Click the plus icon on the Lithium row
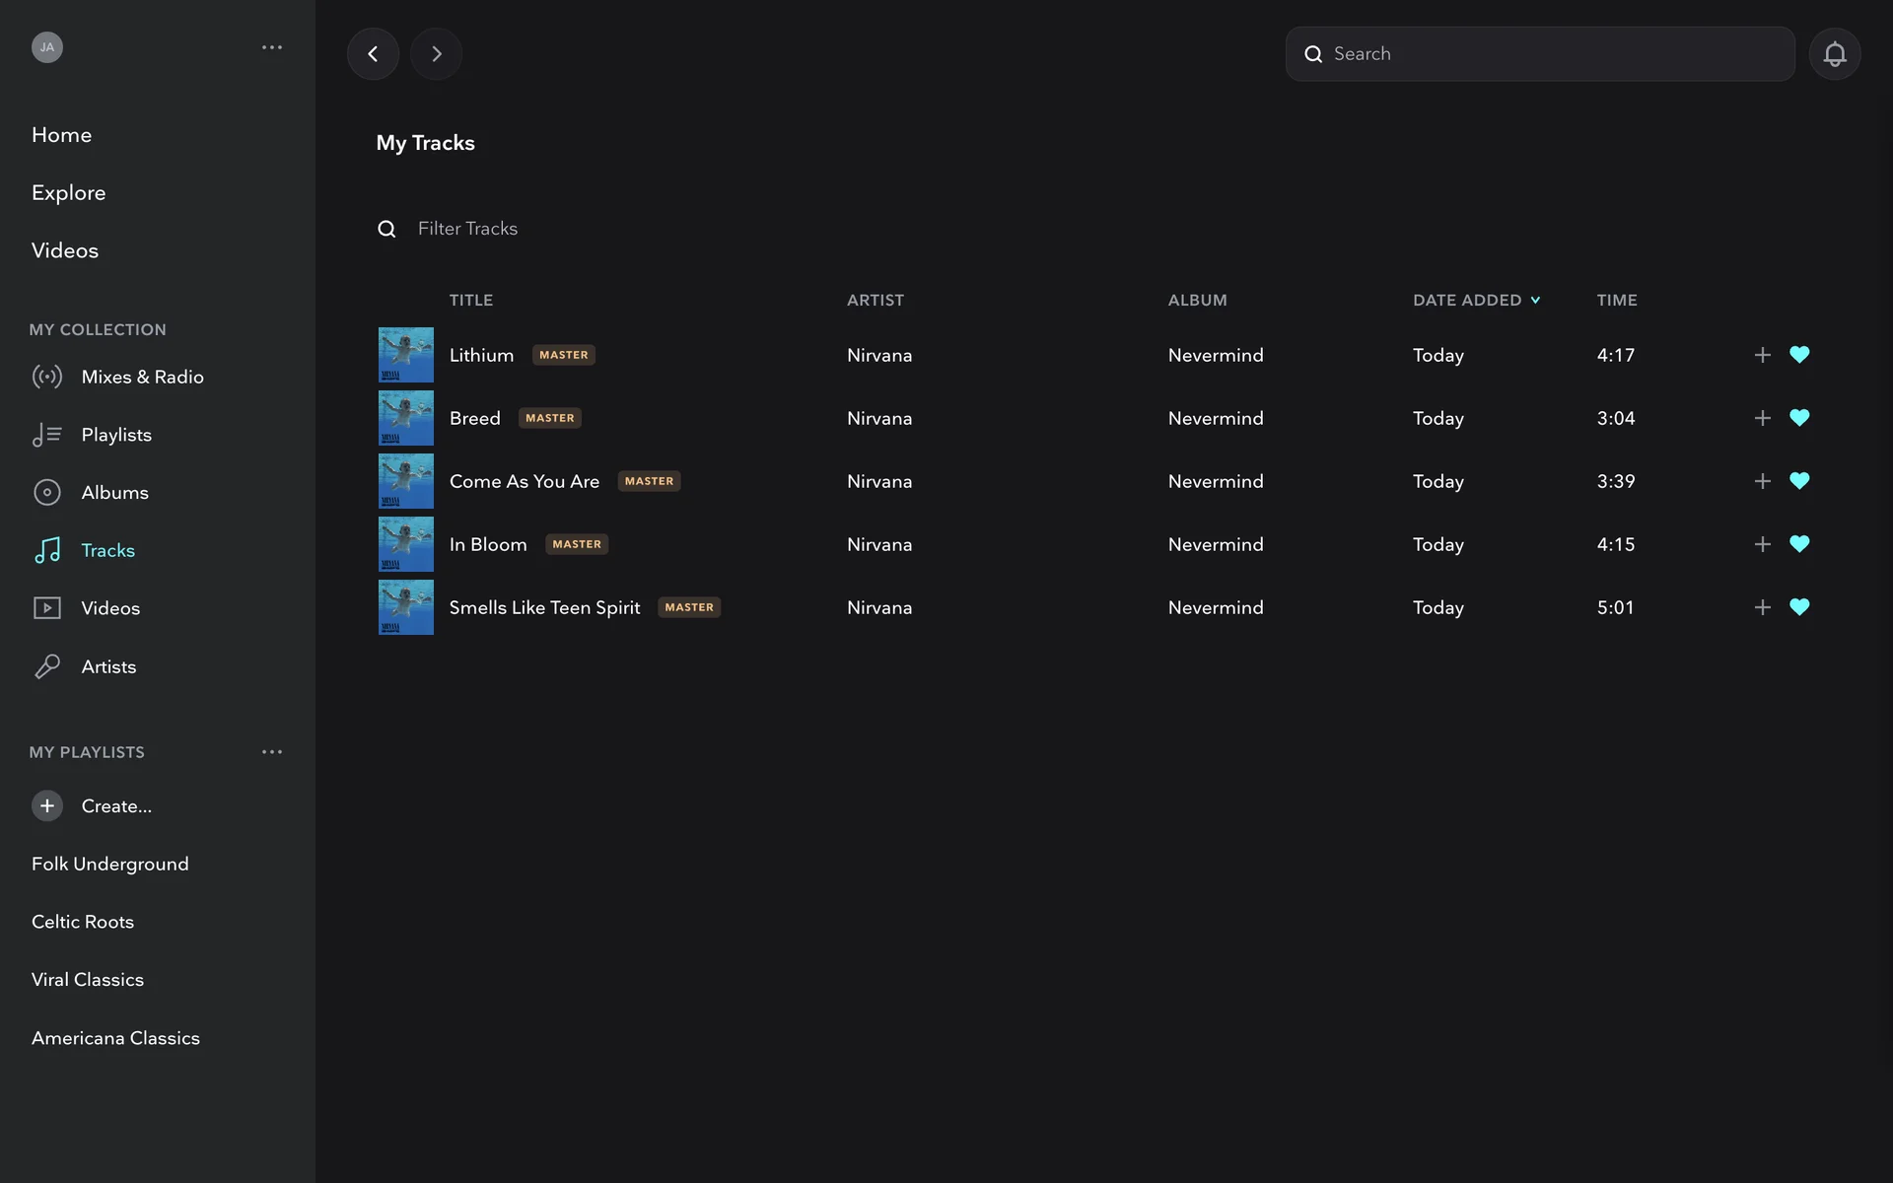The height and width of the screenshot is (1183, 1893). 1762,355
